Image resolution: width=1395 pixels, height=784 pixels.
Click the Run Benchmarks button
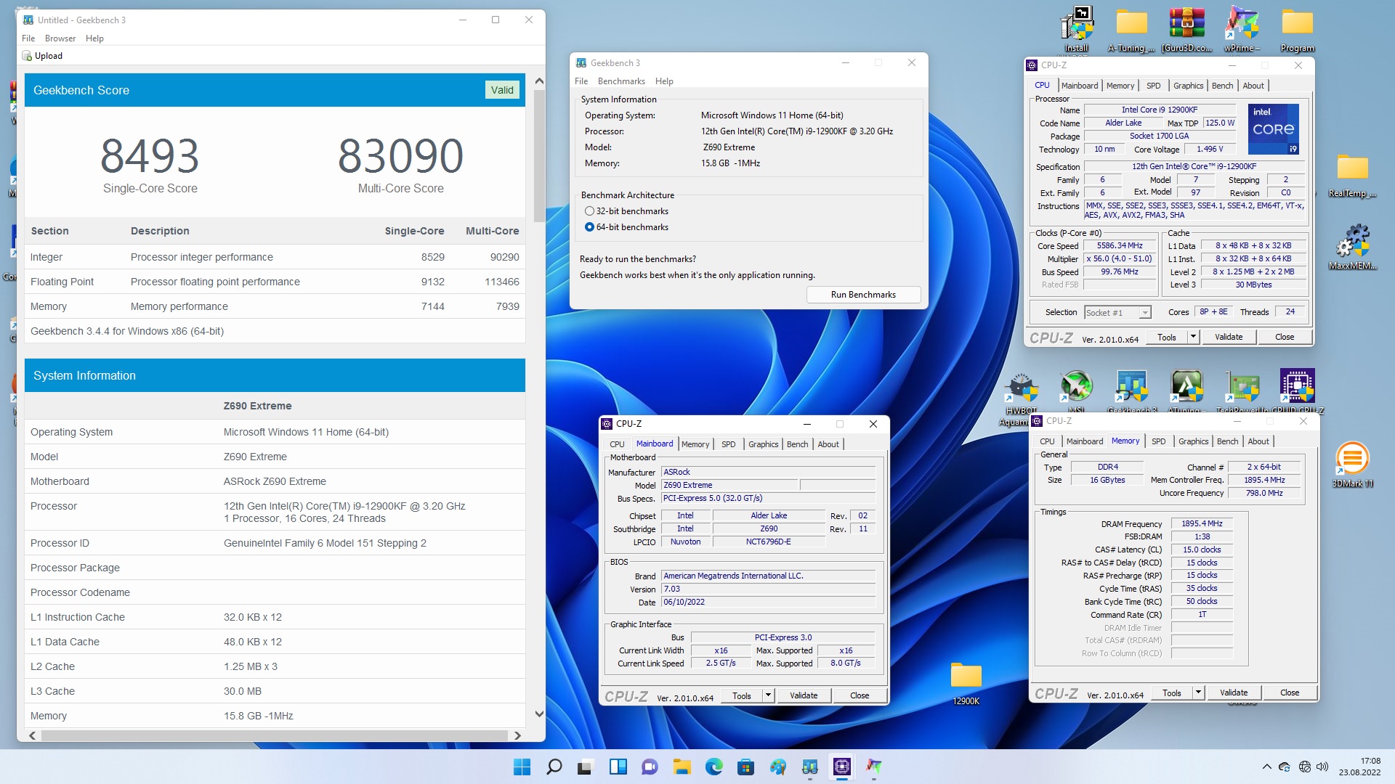(863, 295)
